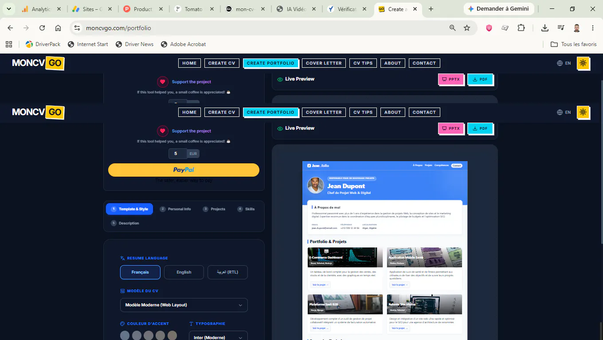The width and height of the screenshot is (603, 340).
Task: Reload the page with the refresh icon
Action: click(42, 28)
